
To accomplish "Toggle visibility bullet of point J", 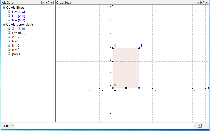I will [x=9, y=28].
